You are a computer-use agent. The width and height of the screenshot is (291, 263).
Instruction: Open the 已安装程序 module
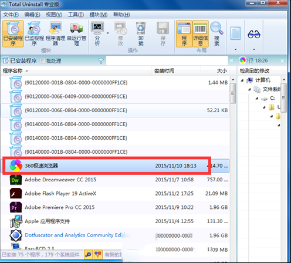point(13,34)
